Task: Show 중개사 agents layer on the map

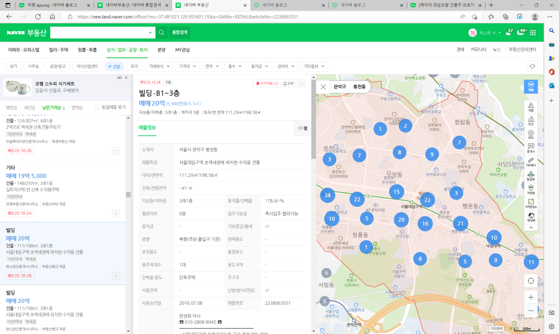Action: (530, 148)
